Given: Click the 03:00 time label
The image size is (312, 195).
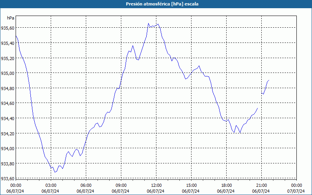Looking at the screenshot, I should (51, 186).
